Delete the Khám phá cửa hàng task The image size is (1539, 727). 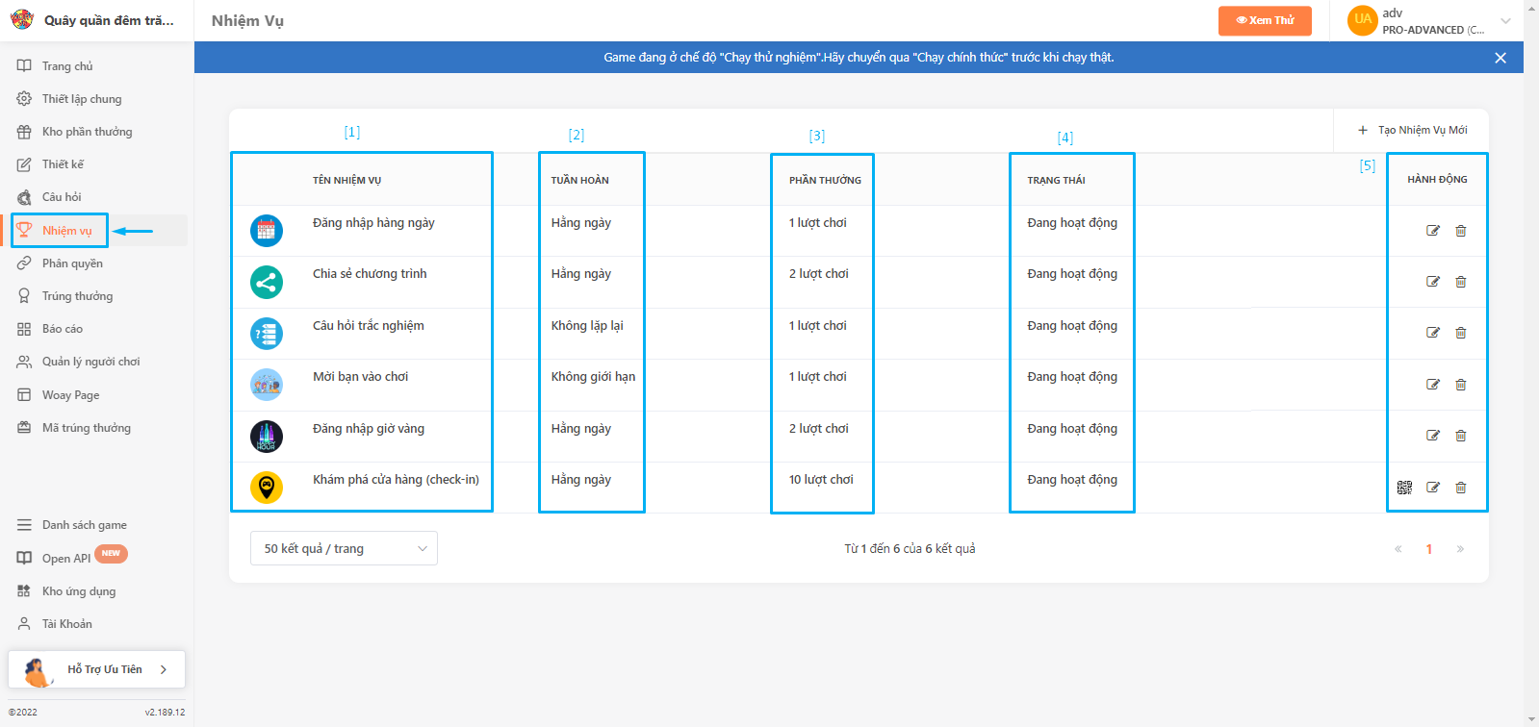(x=1460, y=488)
